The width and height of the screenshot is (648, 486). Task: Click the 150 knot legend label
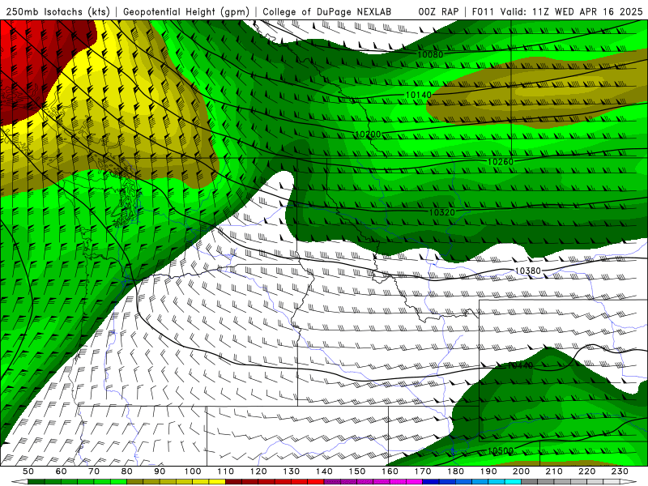357,471
